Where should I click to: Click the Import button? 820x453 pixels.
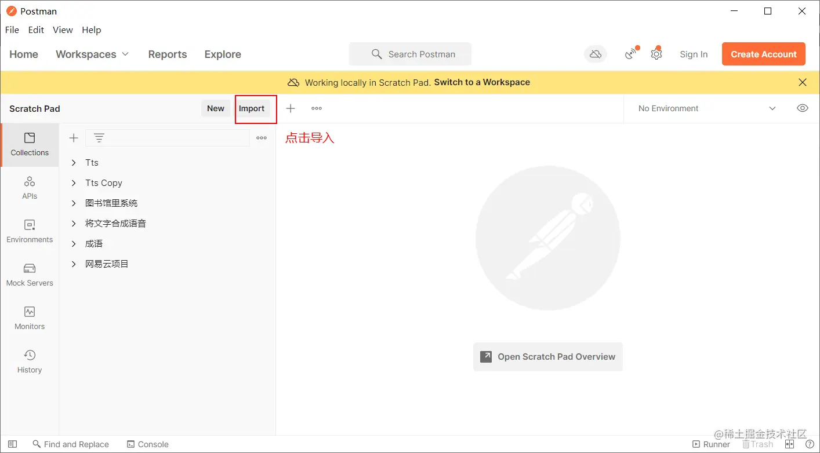(252, 108)
